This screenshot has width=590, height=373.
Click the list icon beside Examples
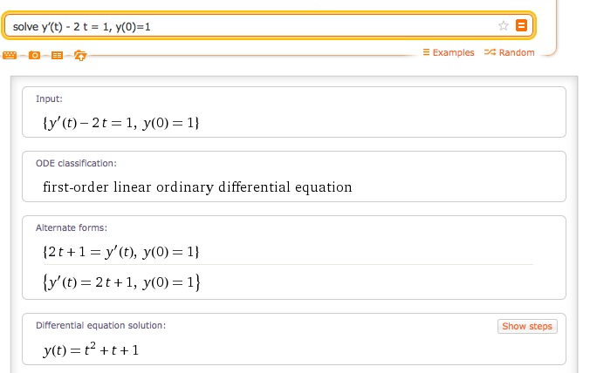point(426,51)
